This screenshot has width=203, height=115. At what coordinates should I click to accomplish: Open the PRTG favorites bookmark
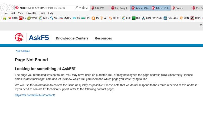[x=13, y=18]
